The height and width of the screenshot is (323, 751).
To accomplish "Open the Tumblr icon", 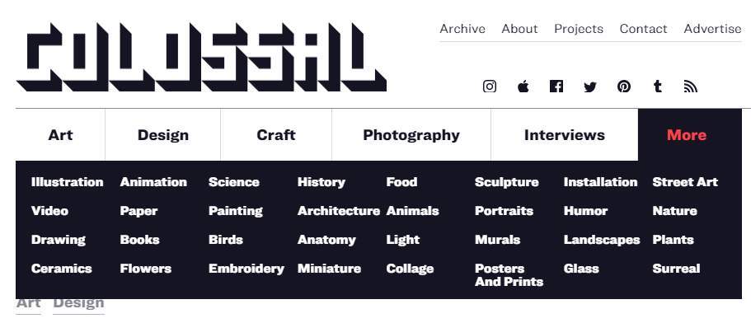I will coord(658,87).
